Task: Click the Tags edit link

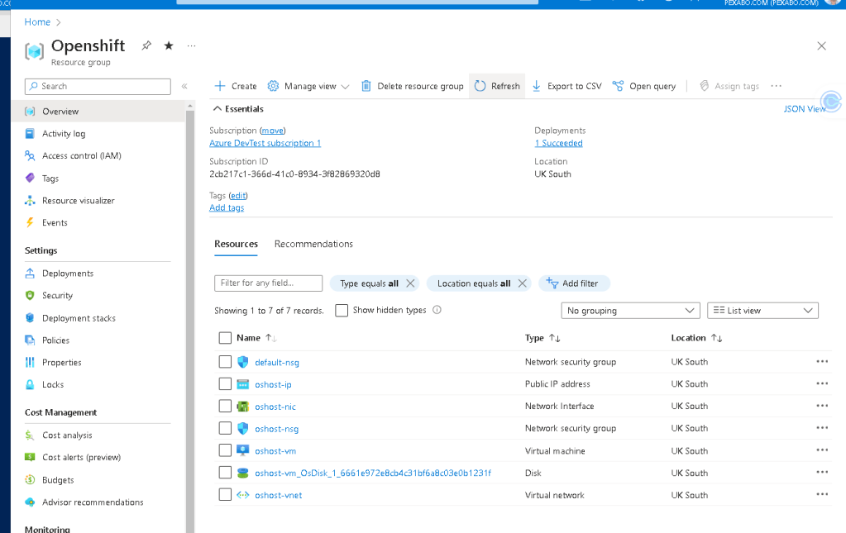Action: tap(238, 196)
